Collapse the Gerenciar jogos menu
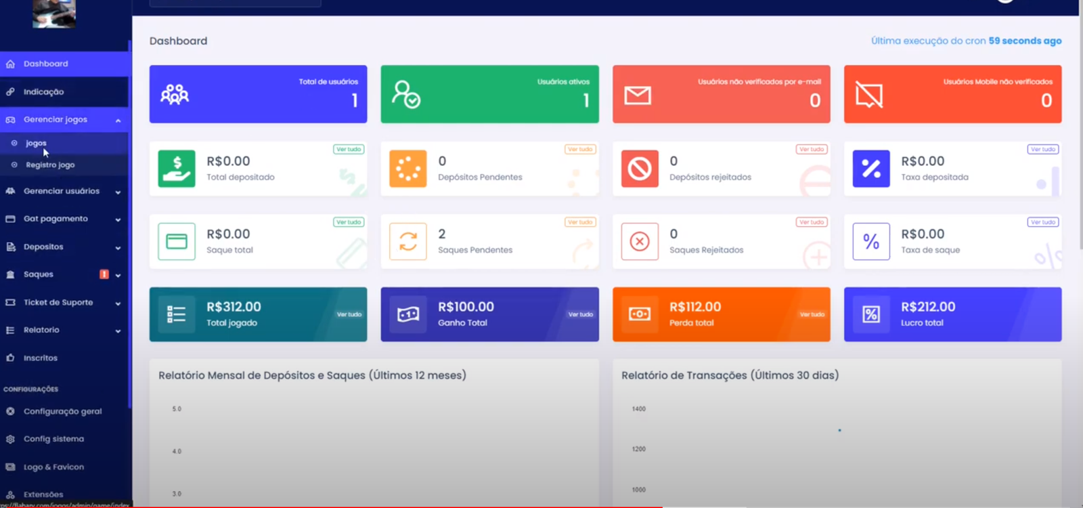This screenshot has width=1083, height=508. pyautogui.click(x=118, y=120)
